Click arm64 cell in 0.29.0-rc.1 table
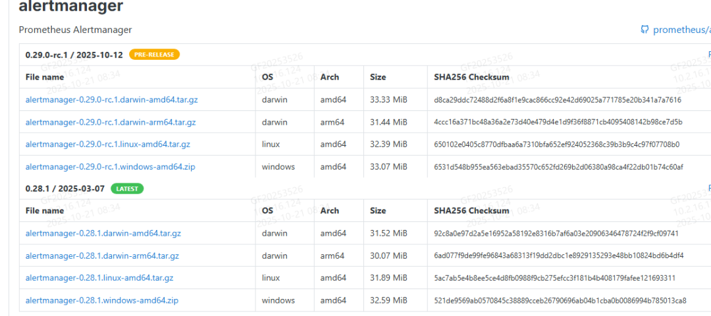The width and height of the screenshot is (711, 316). tap(332, 122)
